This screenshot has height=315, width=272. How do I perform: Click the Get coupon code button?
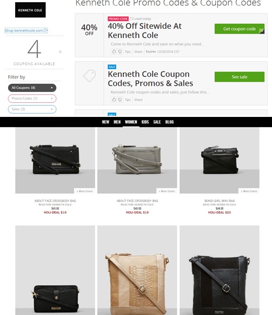(240, 29)
